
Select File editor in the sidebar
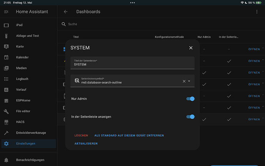(x=29, y=111)
